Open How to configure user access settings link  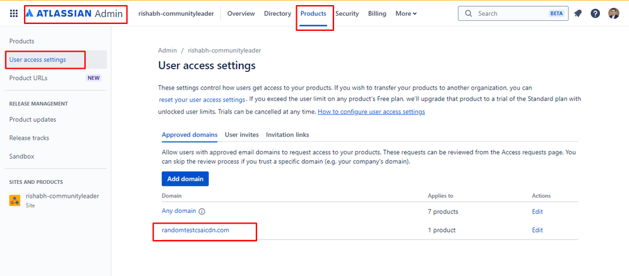pyautogui.click(x=371, y=112)
